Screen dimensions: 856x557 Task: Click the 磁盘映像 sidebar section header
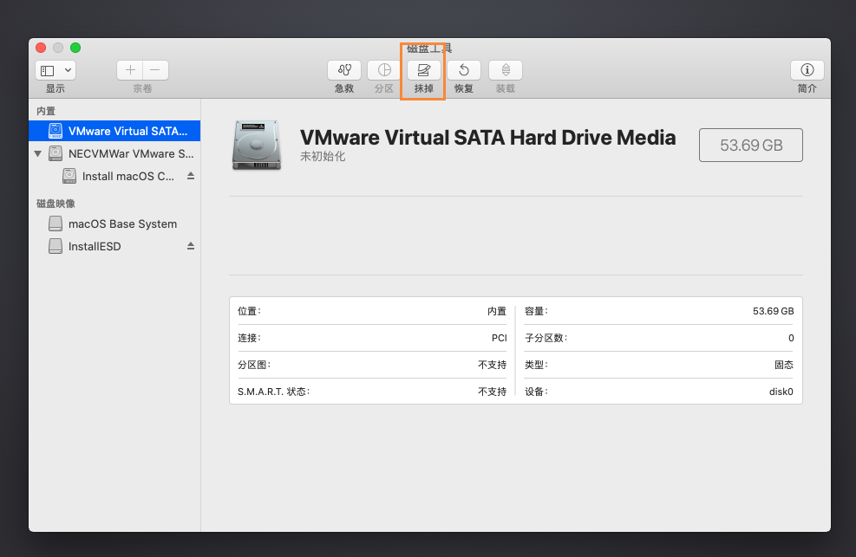click(x=56, y=204)
